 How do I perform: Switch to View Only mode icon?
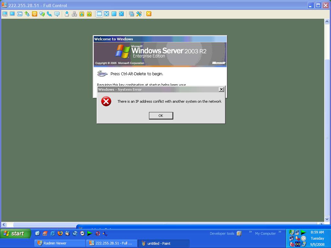pos(12,14)
